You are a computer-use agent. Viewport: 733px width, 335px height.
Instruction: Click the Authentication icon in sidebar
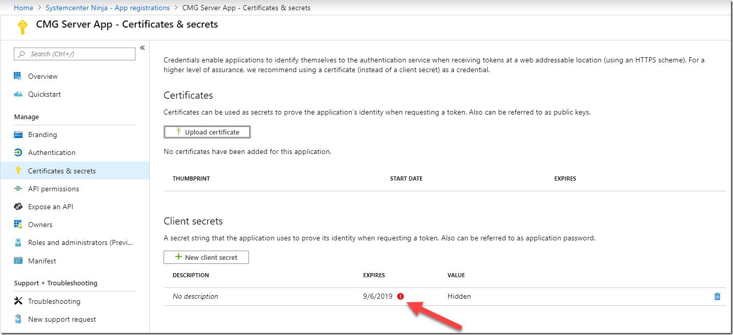point(18,153)
